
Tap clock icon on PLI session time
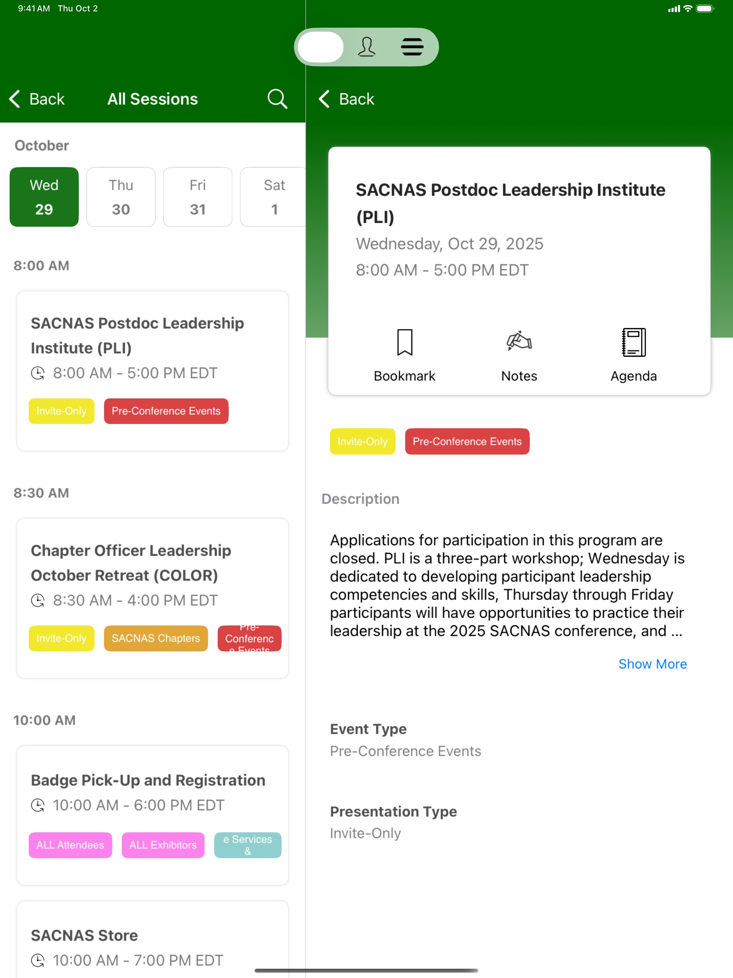[38, 373]
